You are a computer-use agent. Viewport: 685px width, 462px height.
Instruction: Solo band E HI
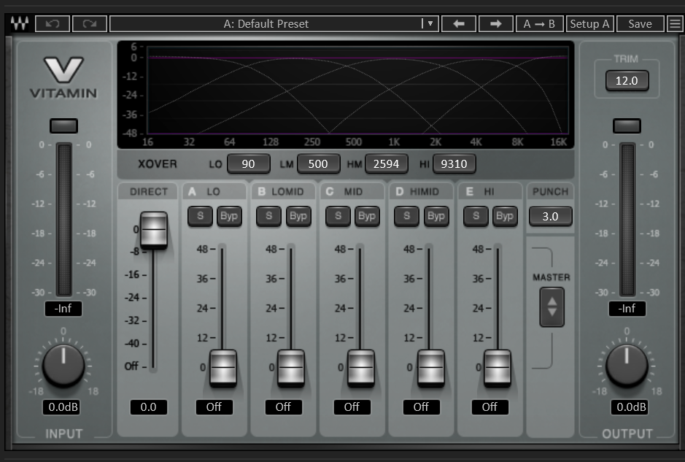point(476,216)
